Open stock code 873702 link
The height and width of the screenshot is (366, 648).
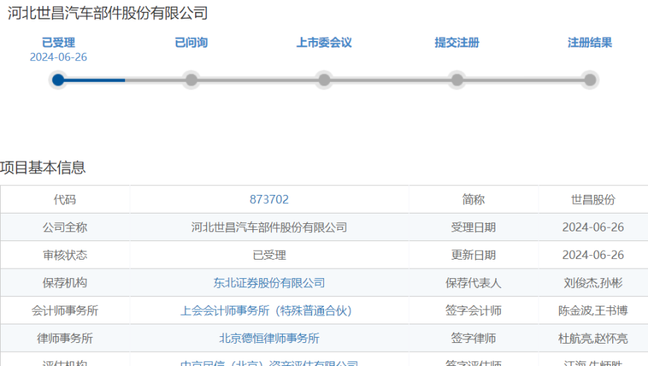(269, 199)
